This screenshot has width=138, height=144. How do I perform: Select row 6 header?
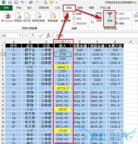coord(3,67)
